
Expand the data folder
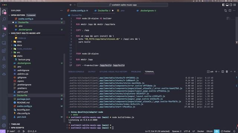[x=19, y=42]
